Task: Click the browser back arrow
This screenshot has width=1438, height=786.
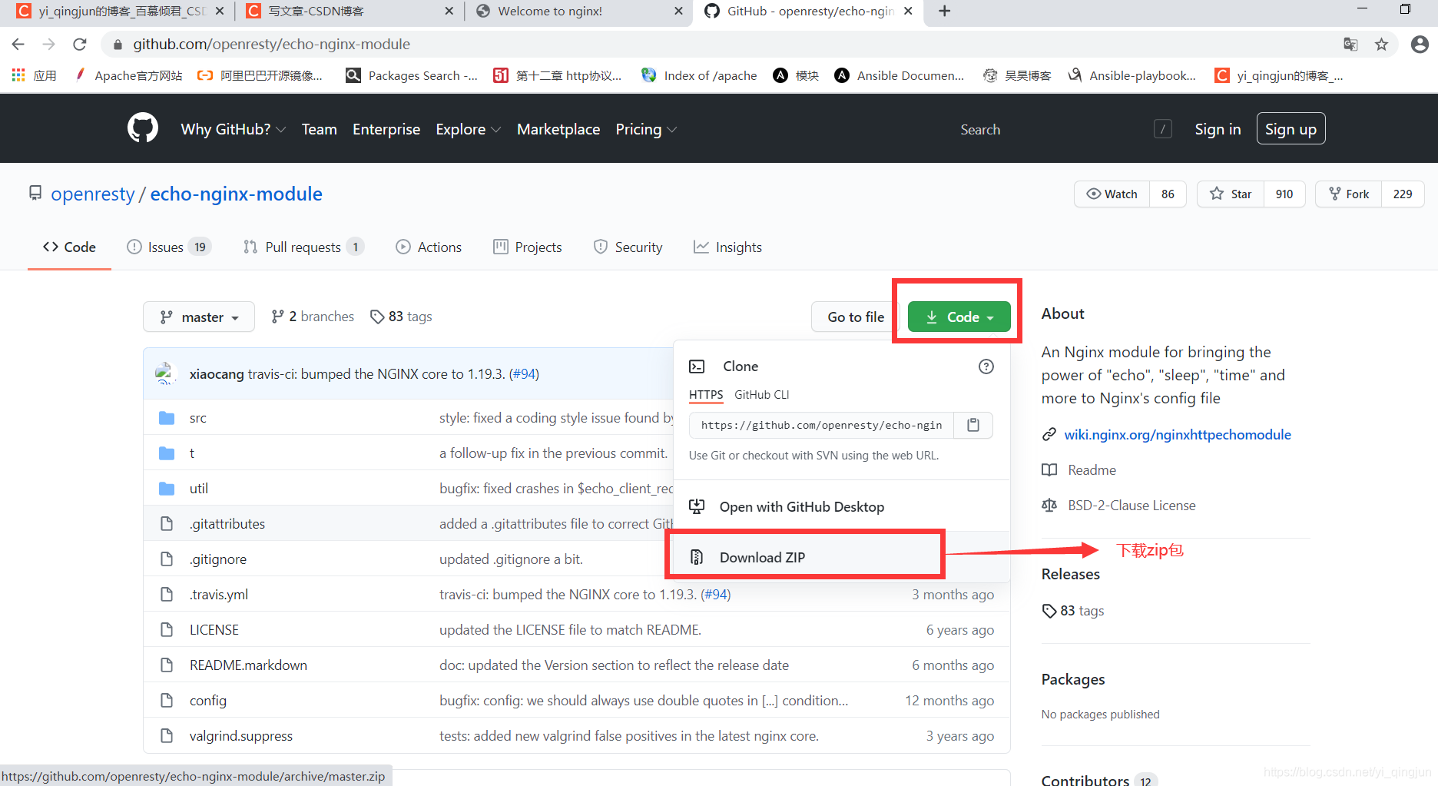Action: point(18,45)
